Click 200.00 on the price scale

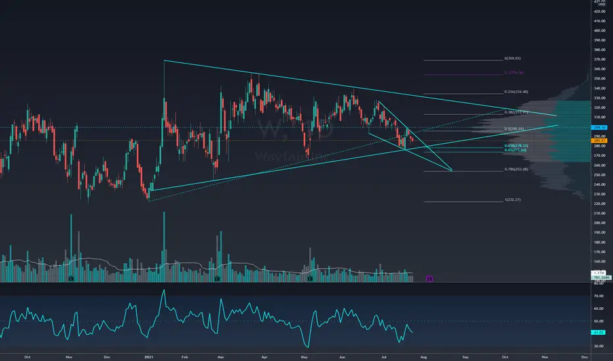coord(599,223)
